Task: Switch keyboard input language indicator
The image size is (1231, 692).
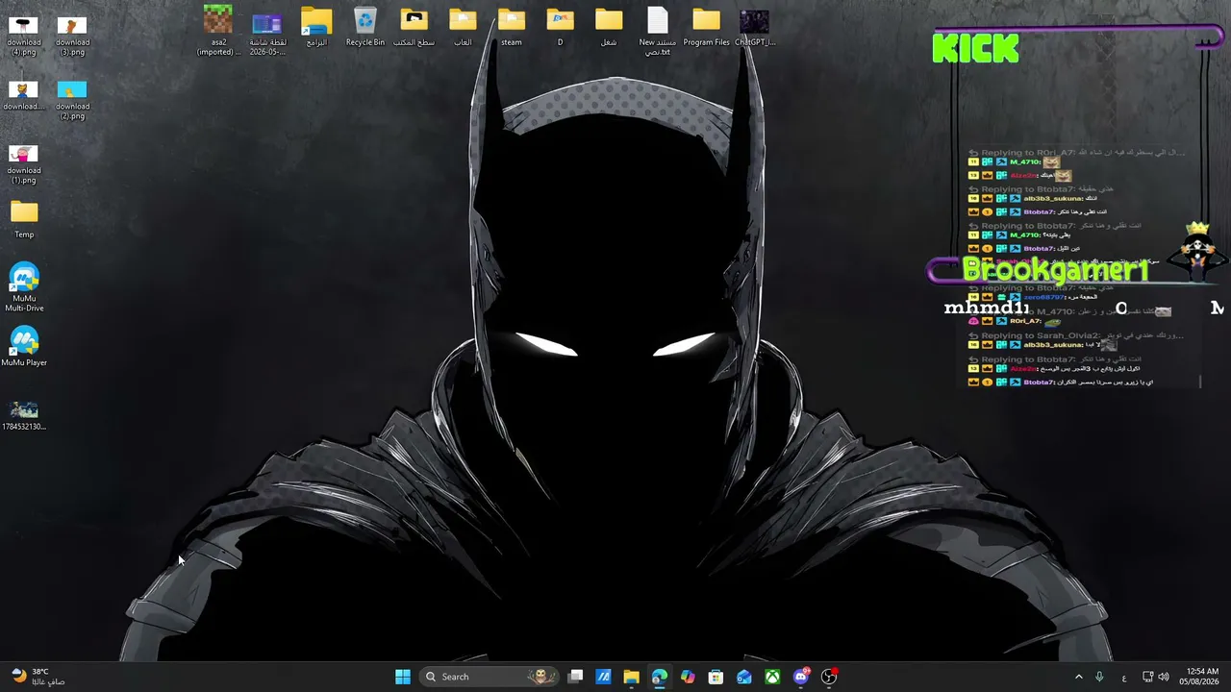Action: coord(1124,677)
